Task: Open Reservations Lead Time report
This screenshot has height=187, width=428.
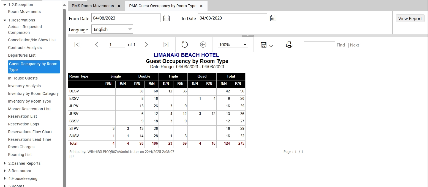Action: click(30, 139)
